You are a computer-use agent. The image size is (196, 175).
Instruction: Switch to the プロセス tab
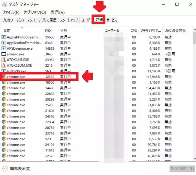coord(8,20)
